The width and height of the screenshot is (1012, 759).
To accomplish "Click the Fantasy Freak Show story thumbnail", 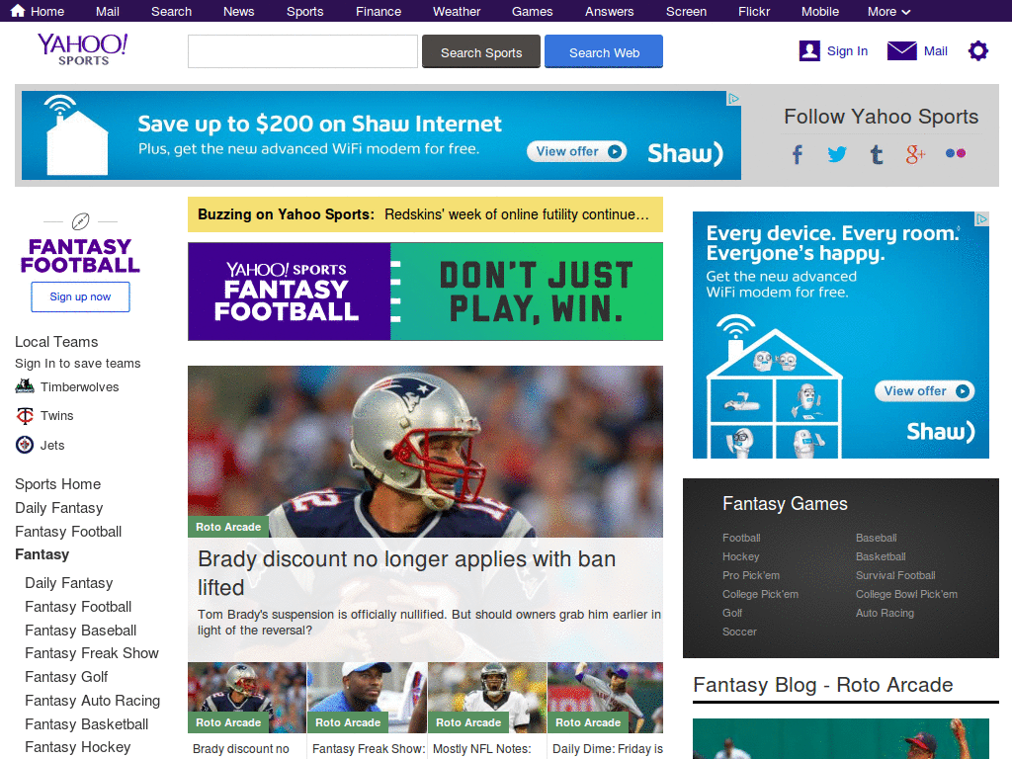I will (367, 698).
